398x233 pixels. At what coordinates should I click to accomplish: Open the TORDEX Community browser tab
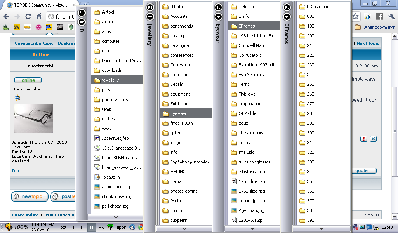(x=39, y=5)
